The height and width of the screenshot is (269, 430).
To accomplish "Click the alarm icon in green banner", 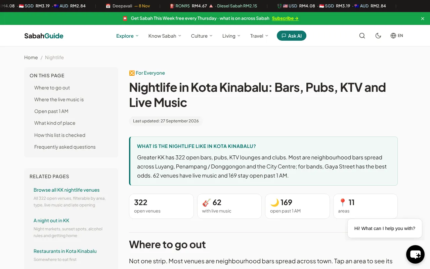I will [125, 18].
